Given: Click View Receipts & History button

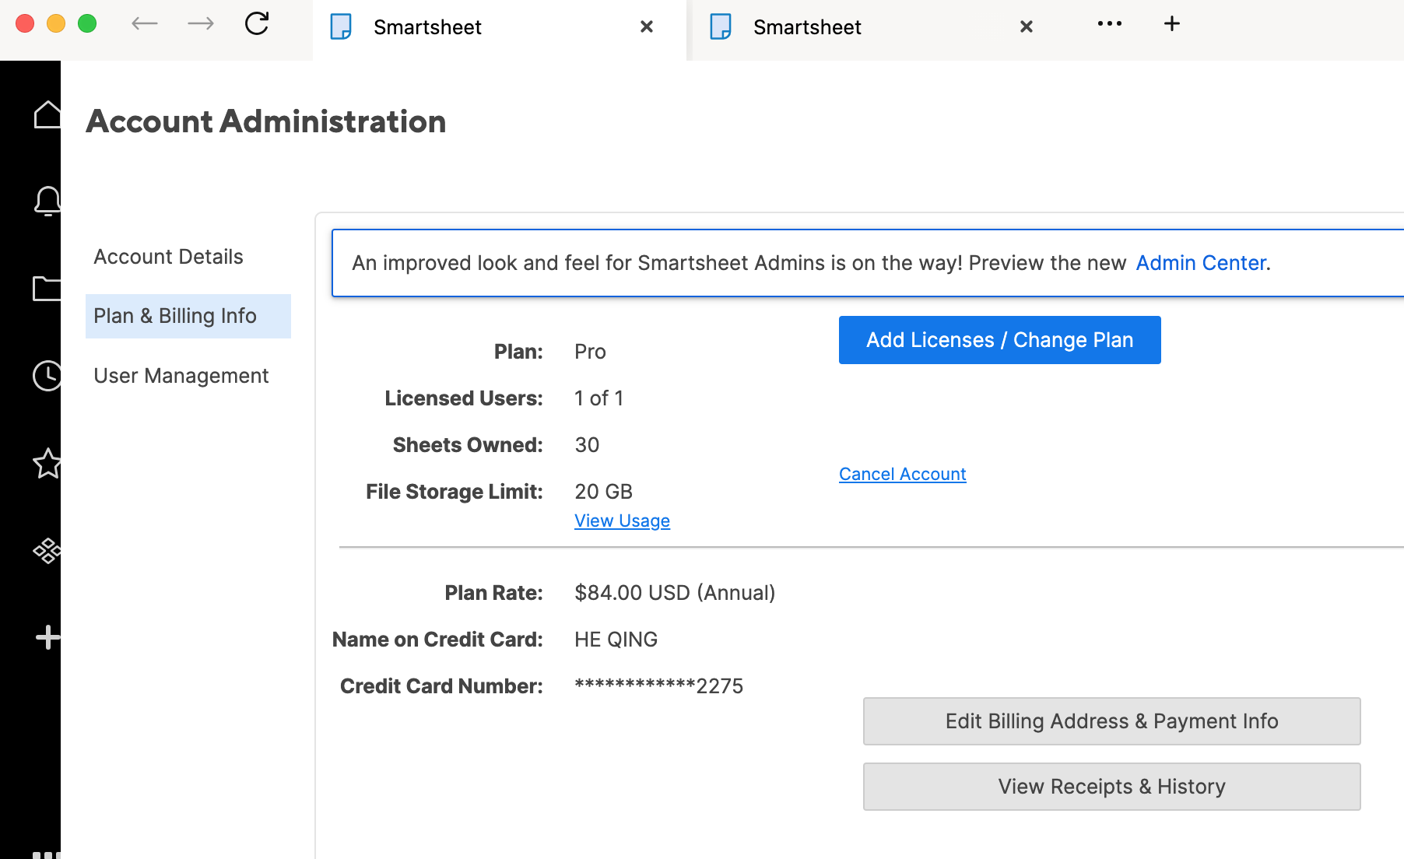Looking at the screenshot, I should [1112, 787].
